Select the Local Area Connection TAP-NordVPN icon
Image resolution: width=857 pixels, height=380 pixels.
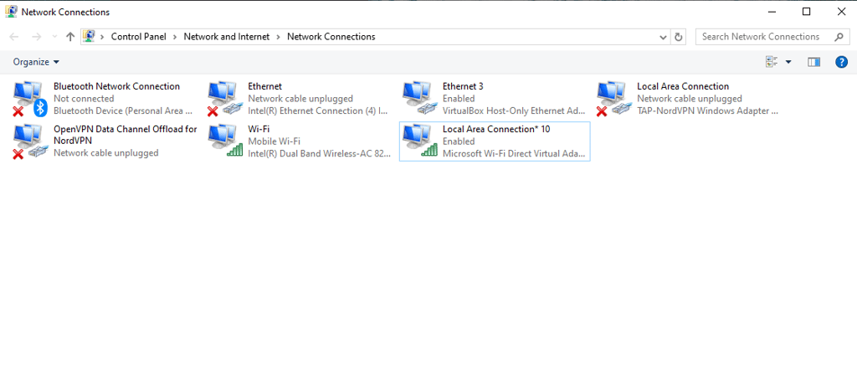(613, 99)
